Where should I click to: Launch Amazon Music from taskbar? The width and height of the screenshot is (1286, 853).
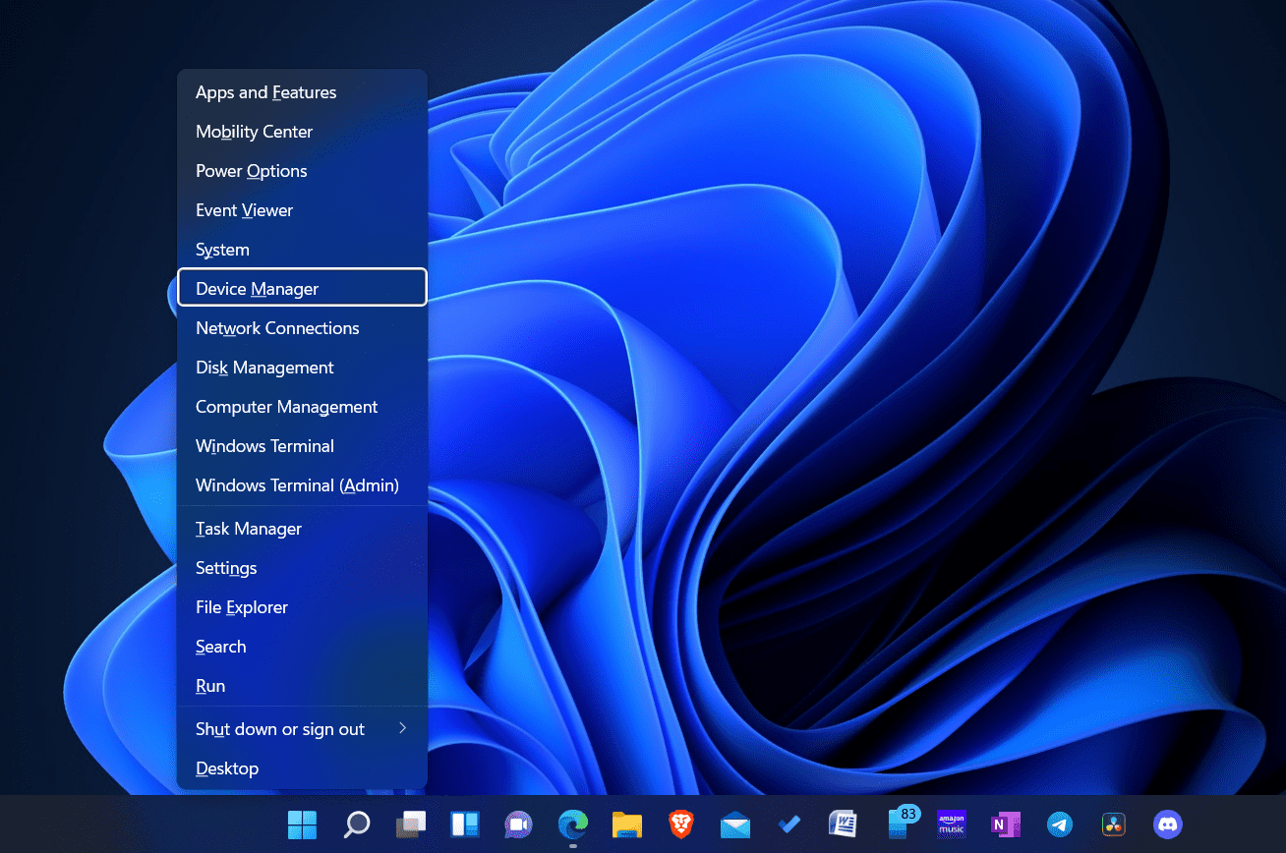[951, 824]
